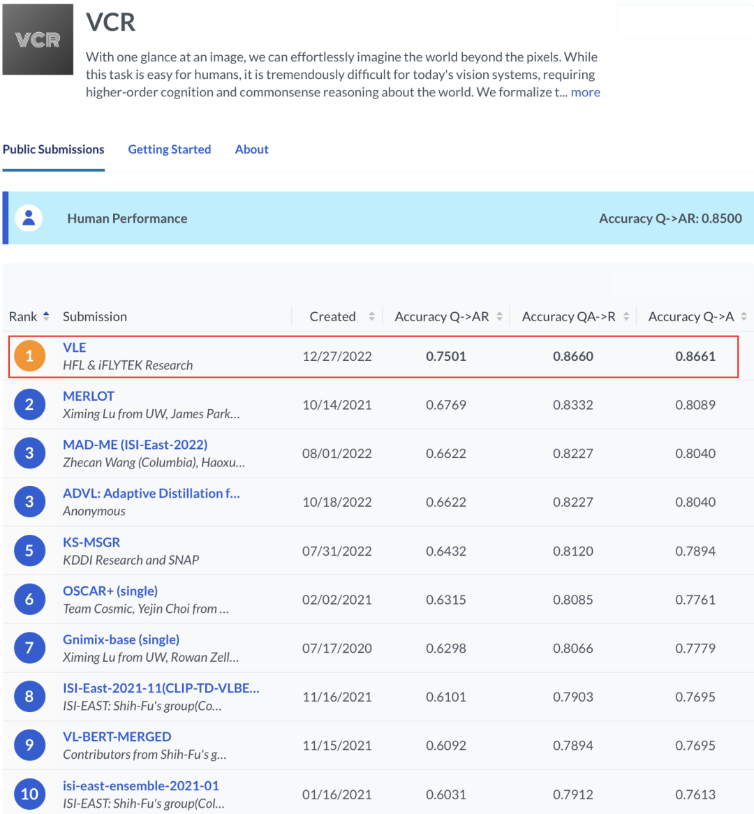Open the MERLOT submission link

[x=88, y=396]
